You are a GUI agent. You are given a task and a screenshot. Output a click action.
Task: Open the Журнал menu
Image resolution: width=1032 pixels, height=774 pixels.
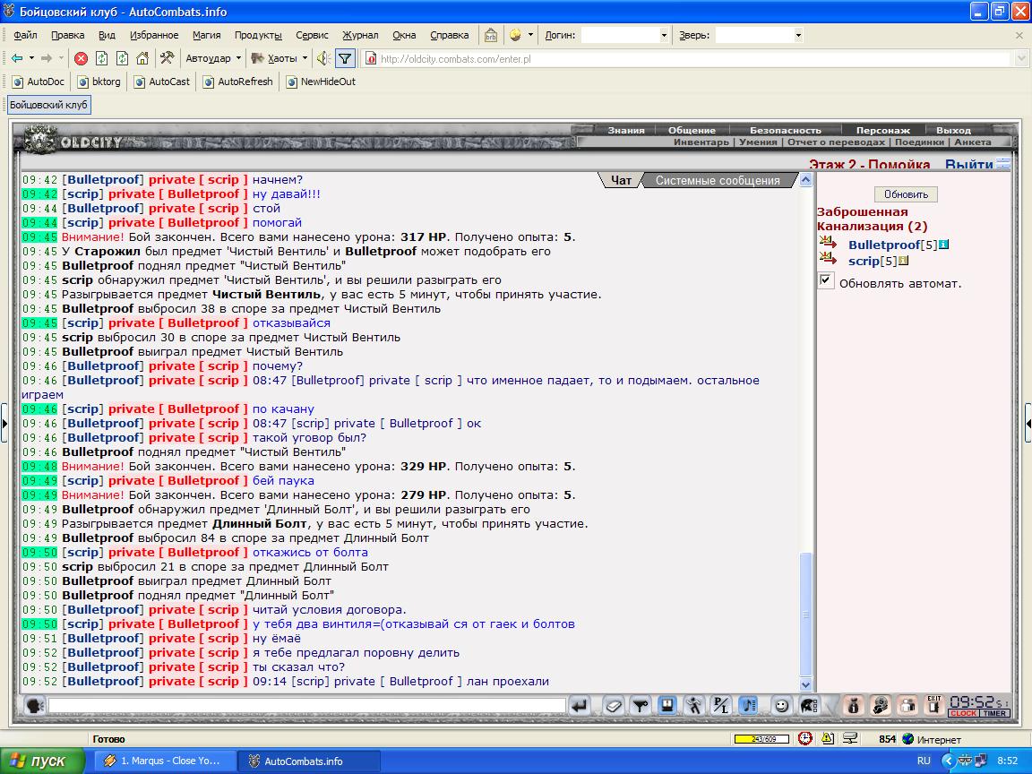360,36
